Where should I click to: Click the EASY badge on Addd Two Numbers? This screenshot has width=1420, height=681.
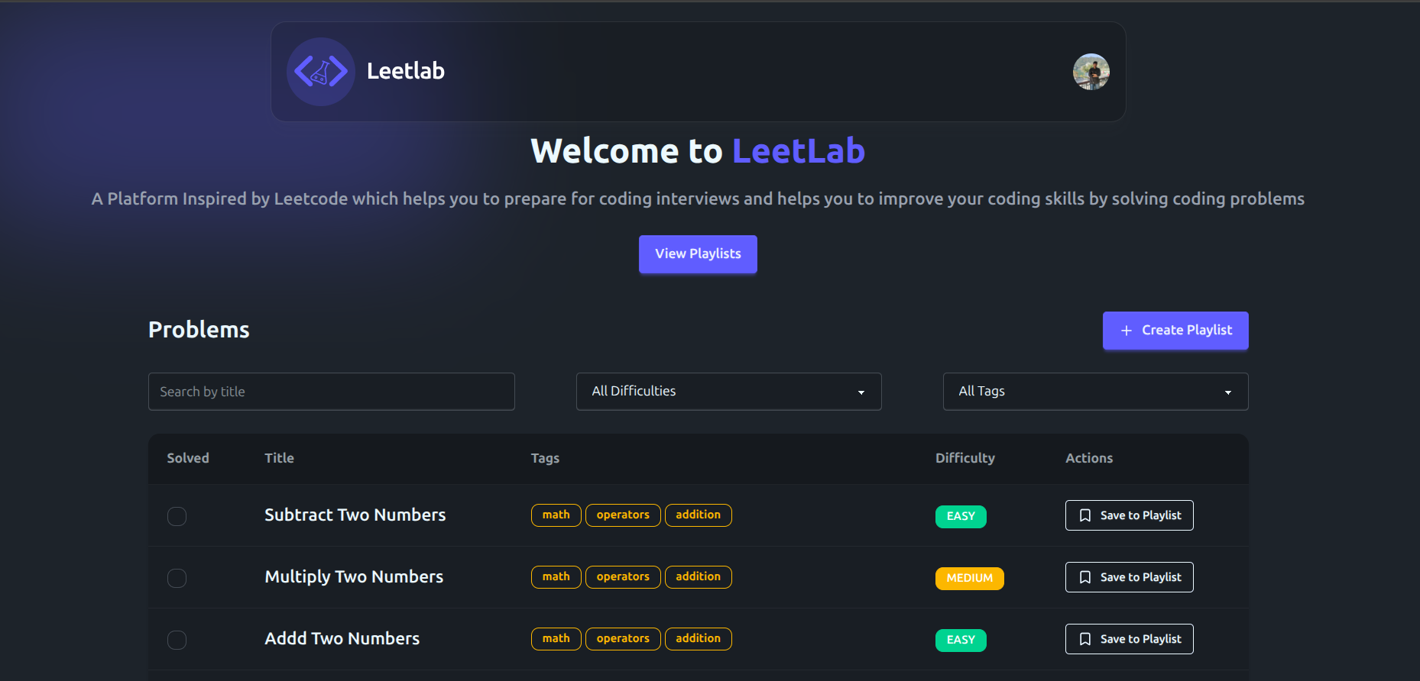pyautogui.click(x=961, y=641)
